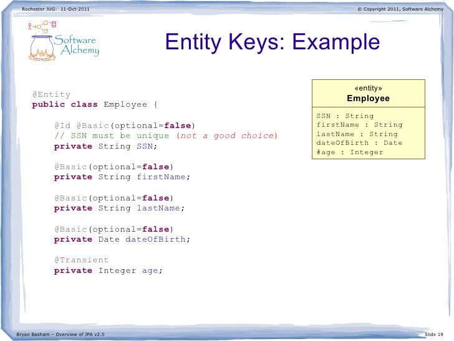Click the 'private String SSN;' line
The width and height of the screenshot is (454, 341).
coord(105,146)
